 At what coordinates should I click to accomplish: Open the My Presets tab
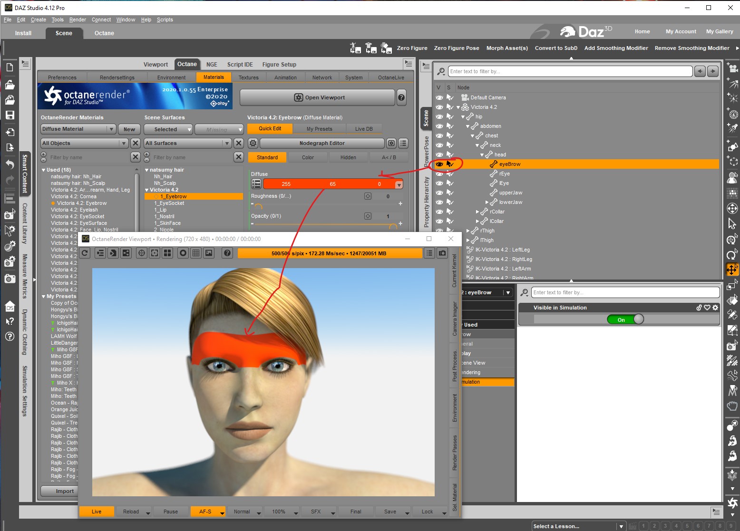click(x=320, y=129)
